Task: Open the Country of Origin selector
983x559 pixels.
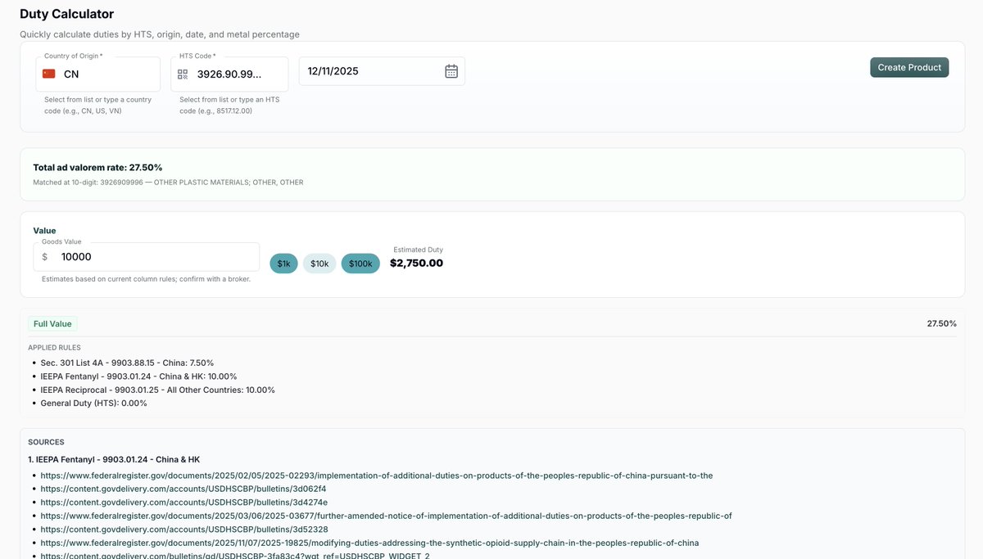Action: click(98, 72)
